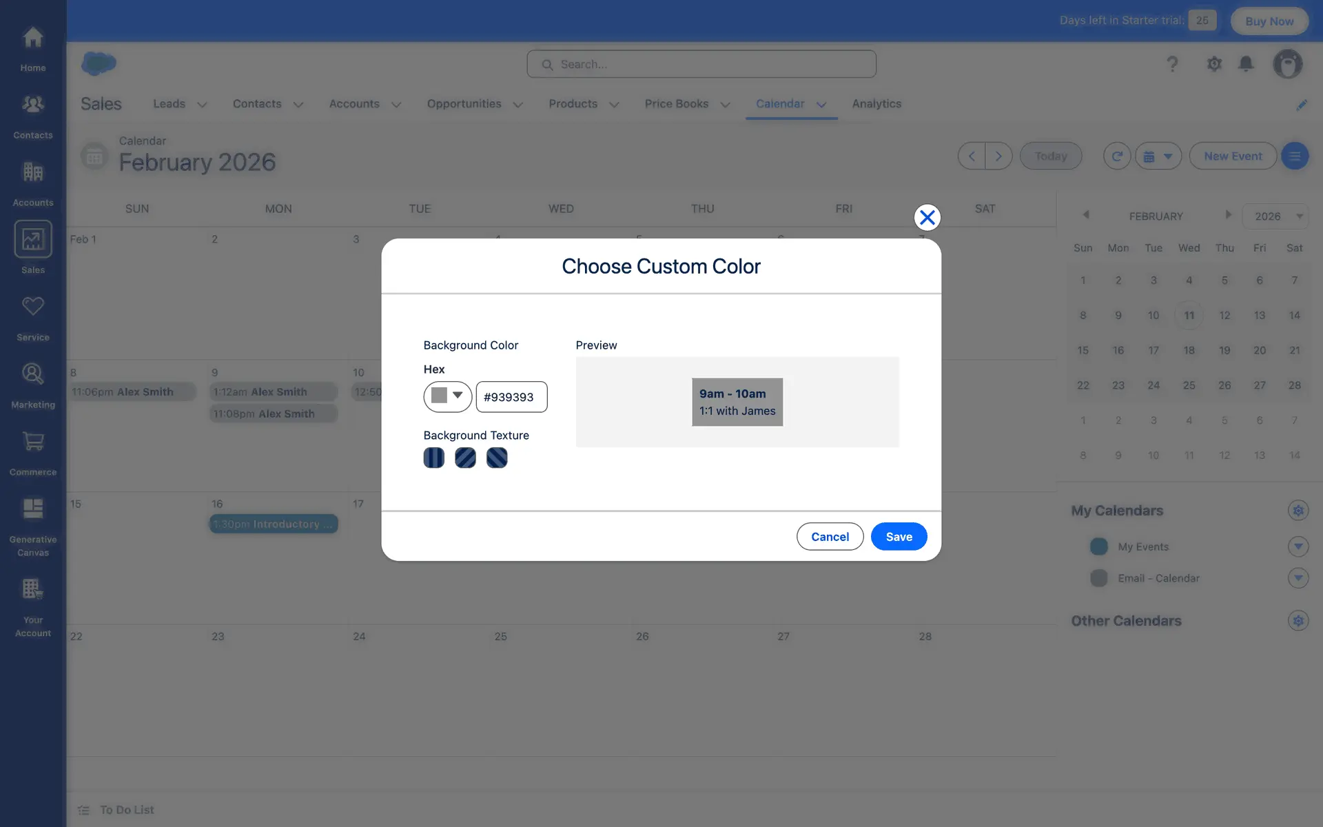The image size is (1323, 827).
Task: Switch to the Analytics tab
Action: [x=876, y=104]
